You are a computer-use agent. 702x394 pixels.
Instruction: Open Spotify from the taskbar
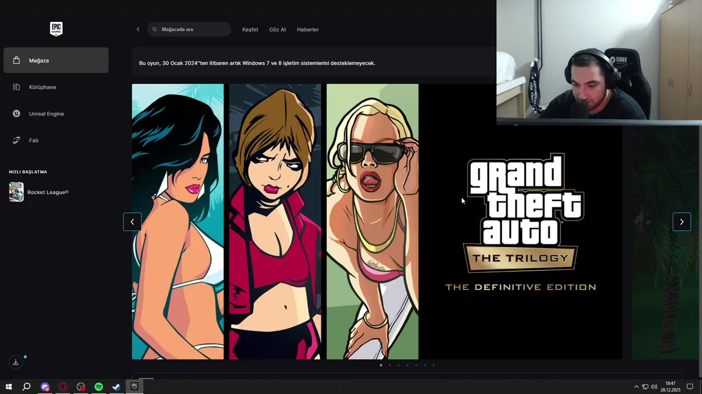pos(99,387)
